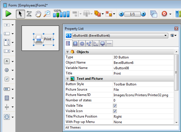Uncheck the Visible Title checkbox
Image resolution: width=181 pixels, height=132 pixels.
click(x=115, y=106)
